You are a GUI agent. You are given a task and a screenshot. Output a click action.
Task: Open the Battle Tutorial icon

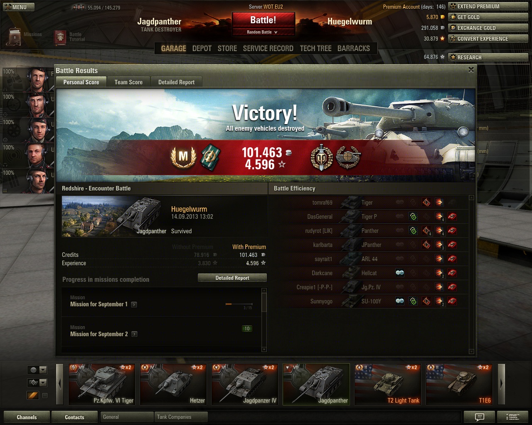click(61, 38)
